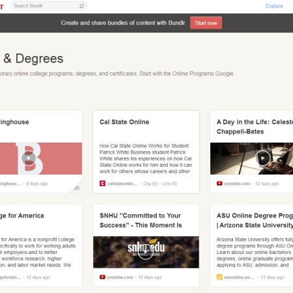293x293 pixels.
Task: Click Clip (0) on Cal State Online
Action: [150, 184]
